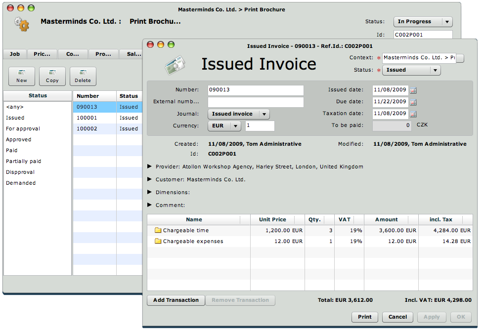Expand the Customer section triangle

pos(150,179)
